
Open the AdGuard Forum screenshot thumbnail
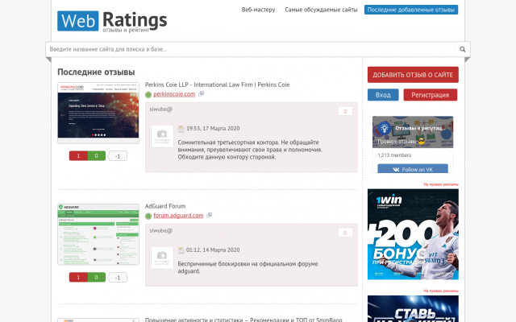click(x=98, y=234)
